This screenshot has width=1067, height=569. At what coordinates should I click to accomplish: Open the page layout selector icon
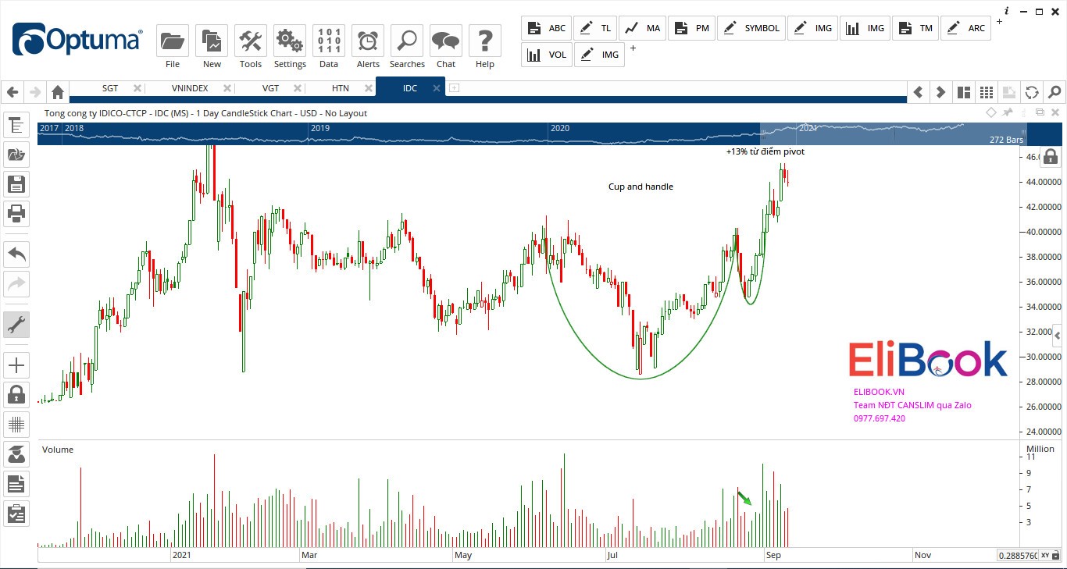tap(964, 92)
